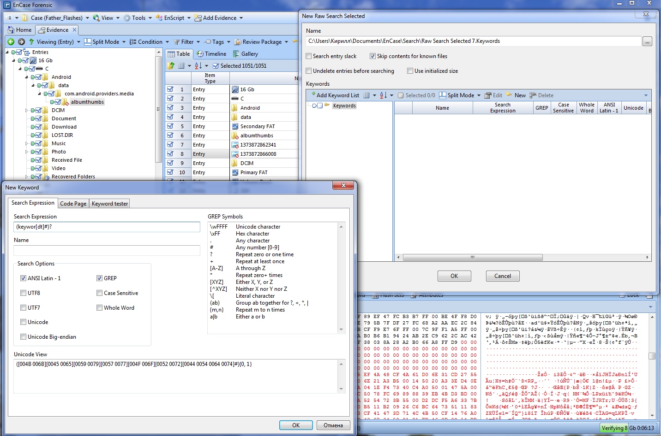Click the green back navigation arrow icon
Image resolution: width=661 pixels, height=436 pixels.
(11, 41)
